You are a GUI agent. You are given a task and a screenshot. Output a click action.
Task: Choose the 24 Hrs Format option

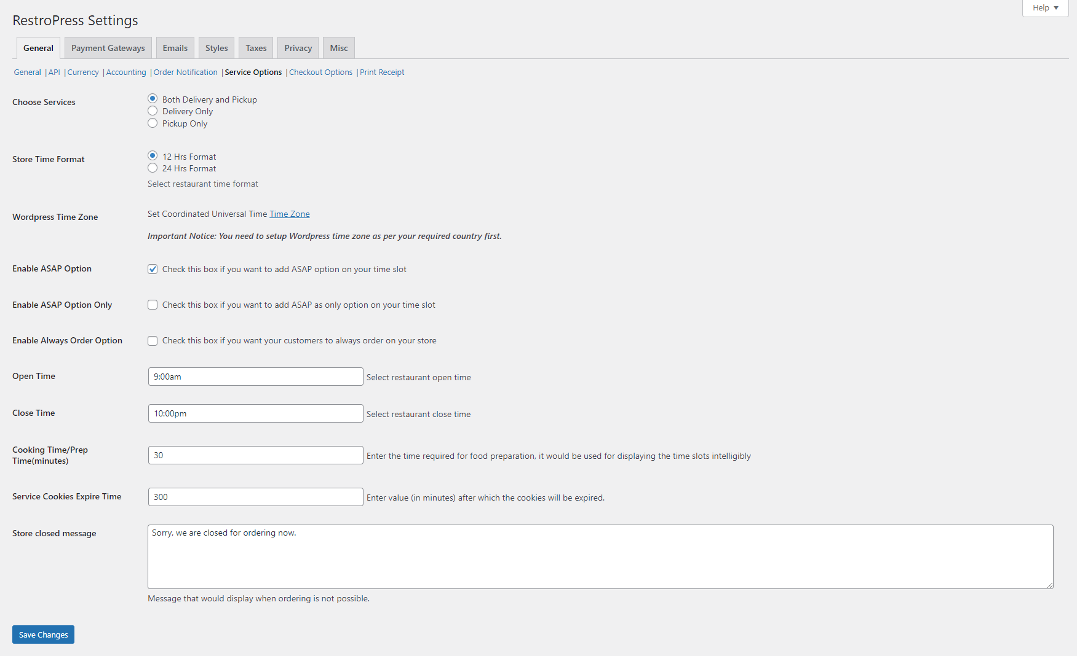pos(153,168)
